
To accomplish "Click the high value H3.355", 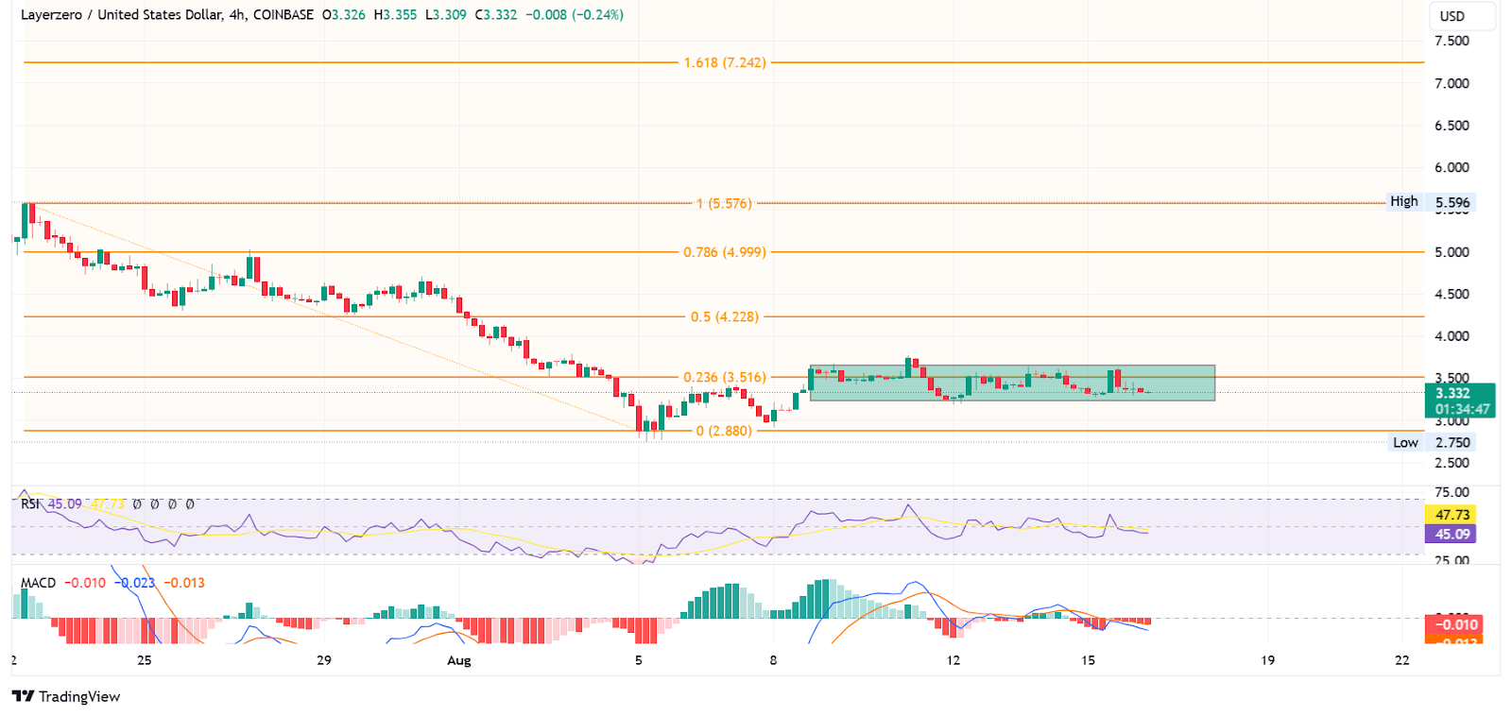I will 395,15.
